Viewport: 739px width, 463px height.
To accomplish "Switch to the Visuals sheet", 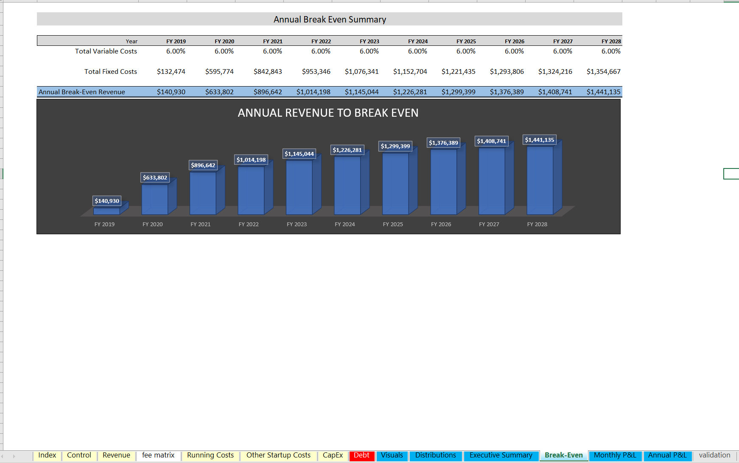I will pos(392,455).
